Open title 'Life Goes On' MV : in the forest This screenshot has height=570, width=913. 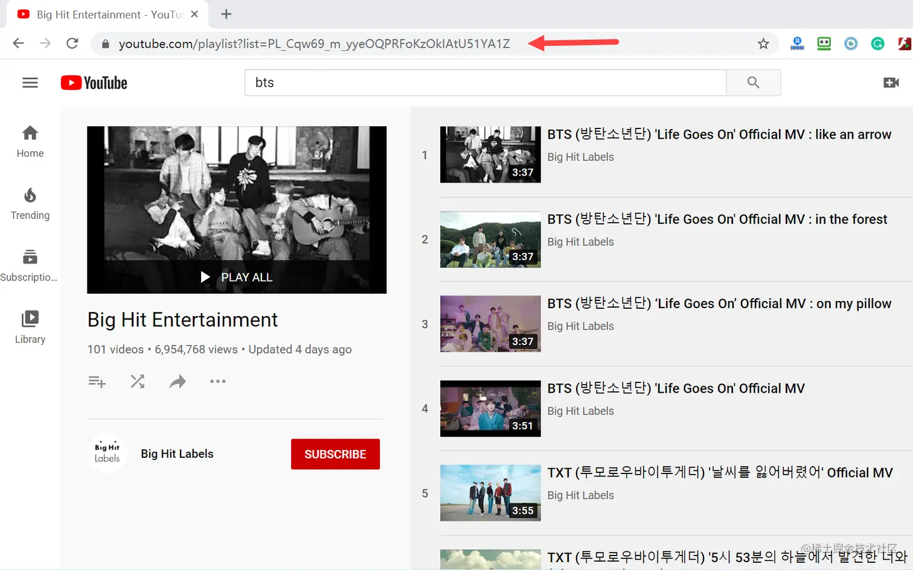(x=717, y=219)
